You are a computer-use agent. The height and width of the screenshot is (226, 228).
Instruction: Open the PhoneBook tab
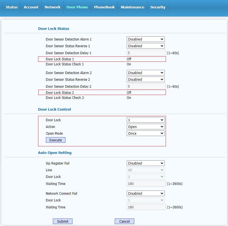[x=104, y=7]
